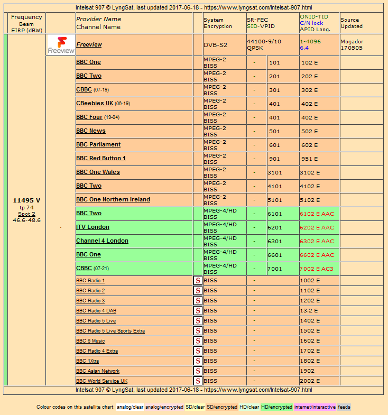Click the Freeview logo image
The image size is (388, 415).
(61, 45)
